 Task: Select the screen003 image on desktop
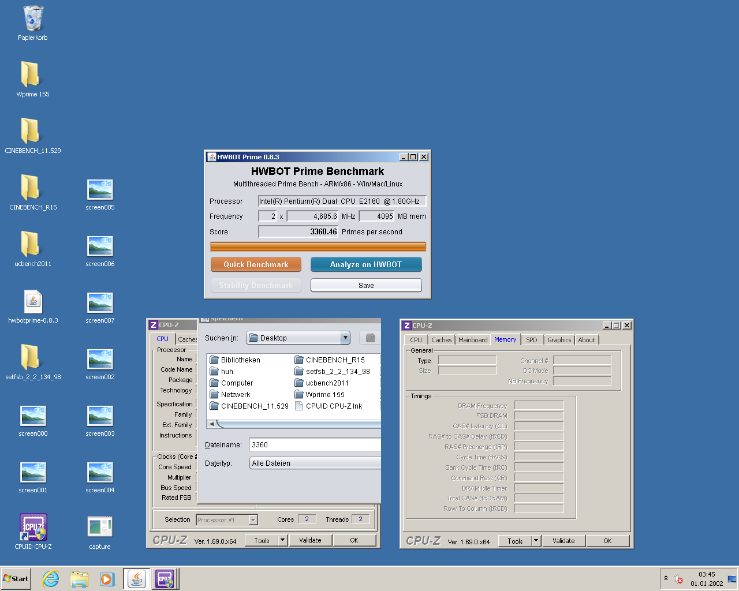point(100,420)
